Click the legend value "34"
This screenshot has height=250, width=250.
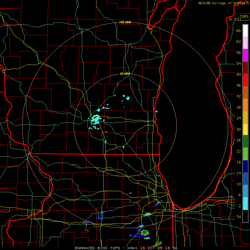239,118
